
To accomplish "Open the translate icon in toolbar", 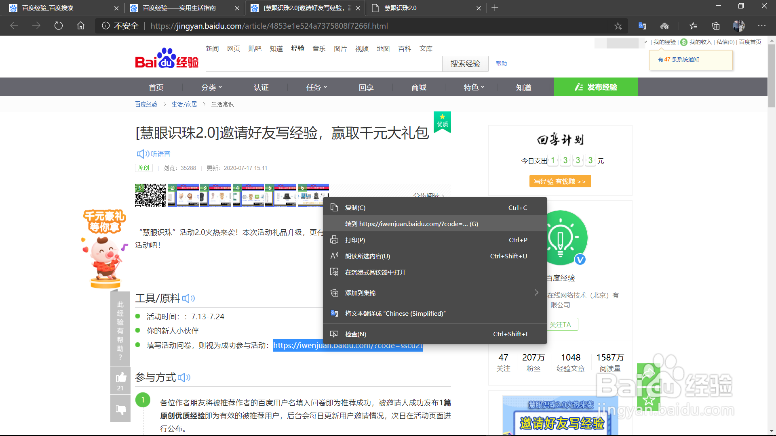I will point(642,26).
